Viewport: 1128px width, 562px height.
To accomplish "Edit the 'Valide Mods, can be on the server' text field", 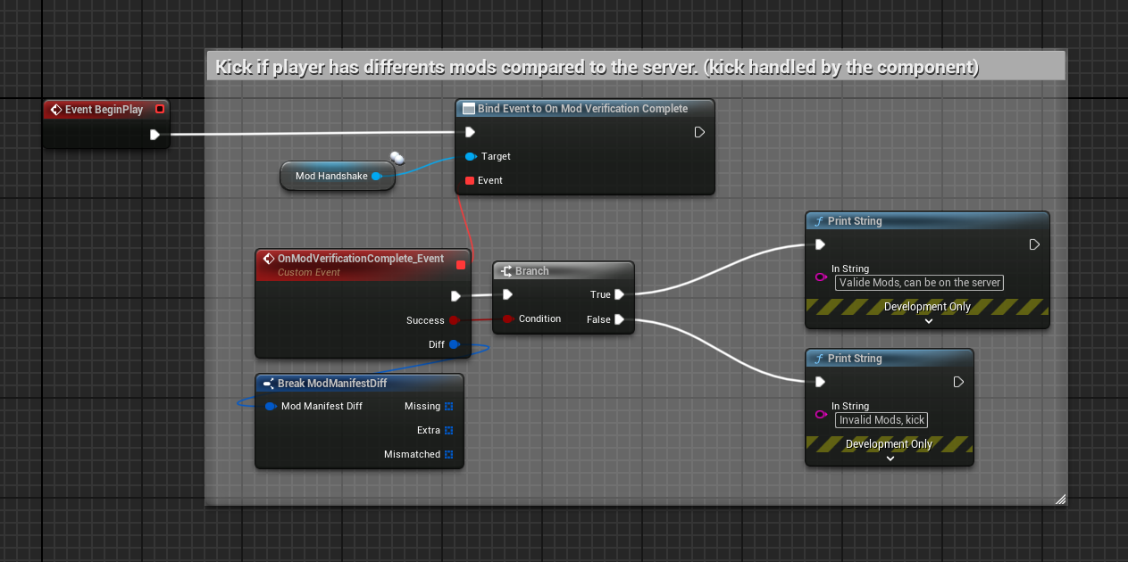I will (920, 283).
